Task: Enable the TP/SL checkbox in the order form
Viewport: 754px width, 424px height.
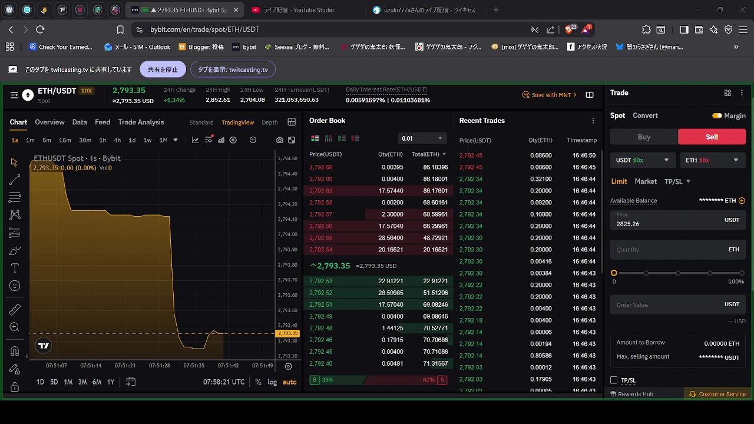Action: tap(614, 380)
